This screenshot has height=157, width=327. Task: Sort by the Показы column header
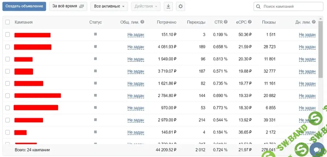point(269,22)
